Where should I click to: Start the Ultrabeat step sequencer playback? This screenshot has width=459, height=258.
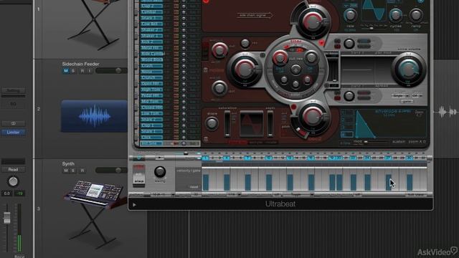pos(159,158)
